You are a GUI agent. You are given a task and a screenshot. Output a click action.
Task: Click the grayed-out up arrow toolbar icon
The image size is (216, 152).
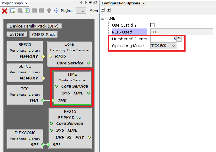49,11
